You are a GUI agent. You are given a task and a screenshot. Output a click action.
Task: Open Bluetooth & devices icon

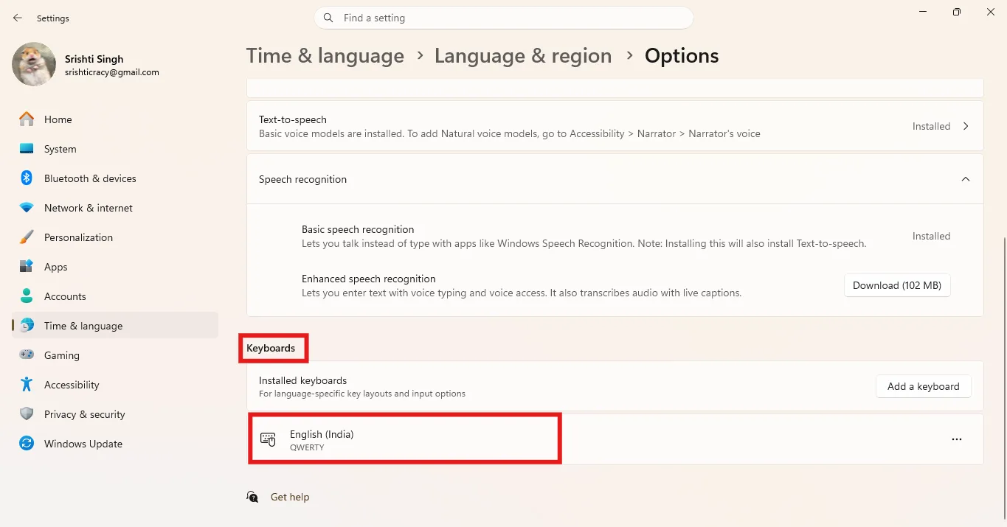click(x=27, y=178)
